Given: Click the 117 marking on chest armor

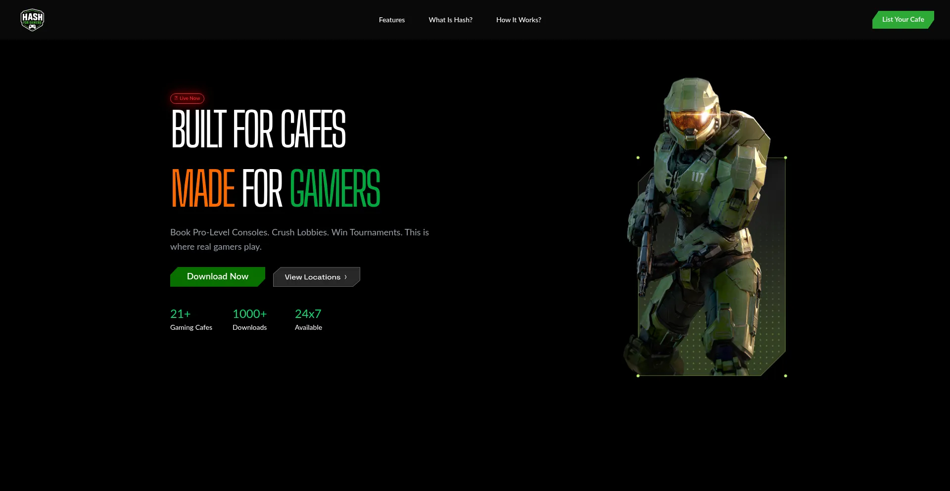Looking at the screenshot, I should [x=697, y=177].
